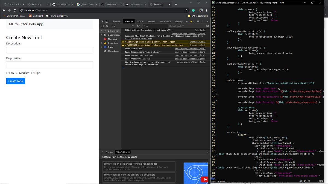
Task: Select the inspect element tool in DevTools
Action: click(x=102, y=21)
